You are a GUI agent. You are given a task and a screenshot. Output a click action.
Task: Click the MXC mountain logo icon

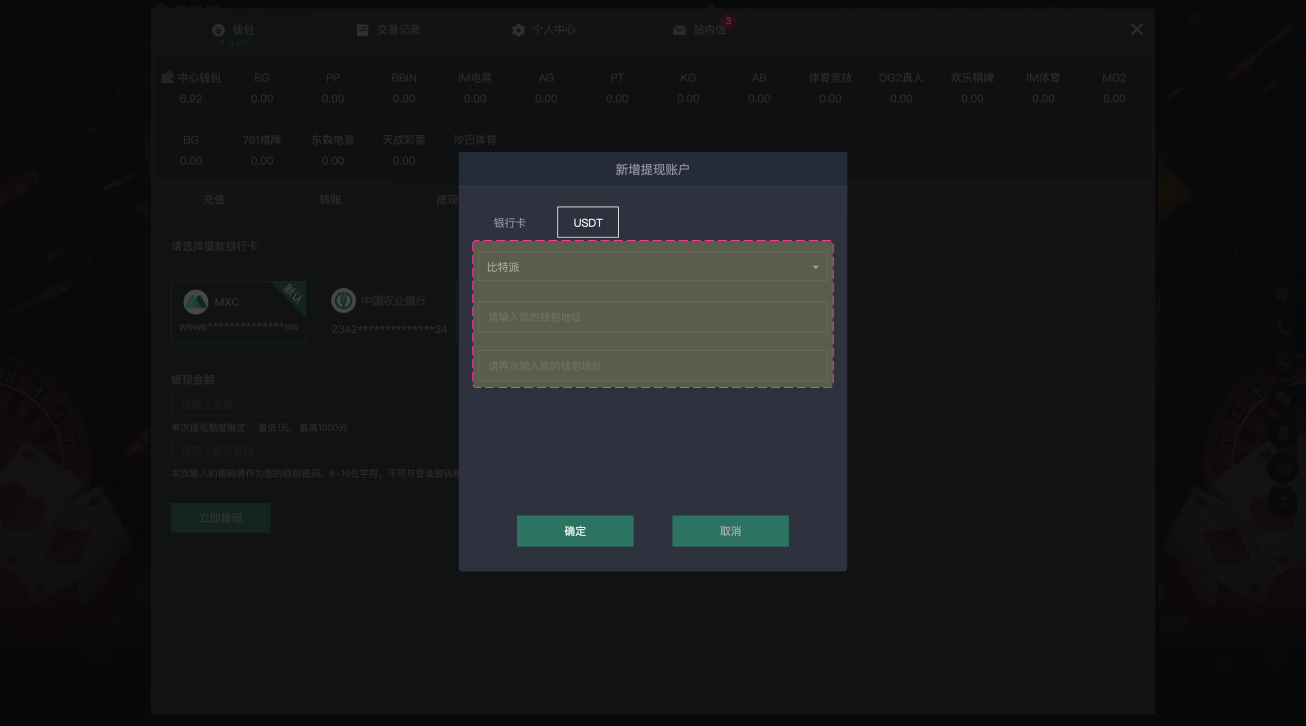[x=195, y=302]
